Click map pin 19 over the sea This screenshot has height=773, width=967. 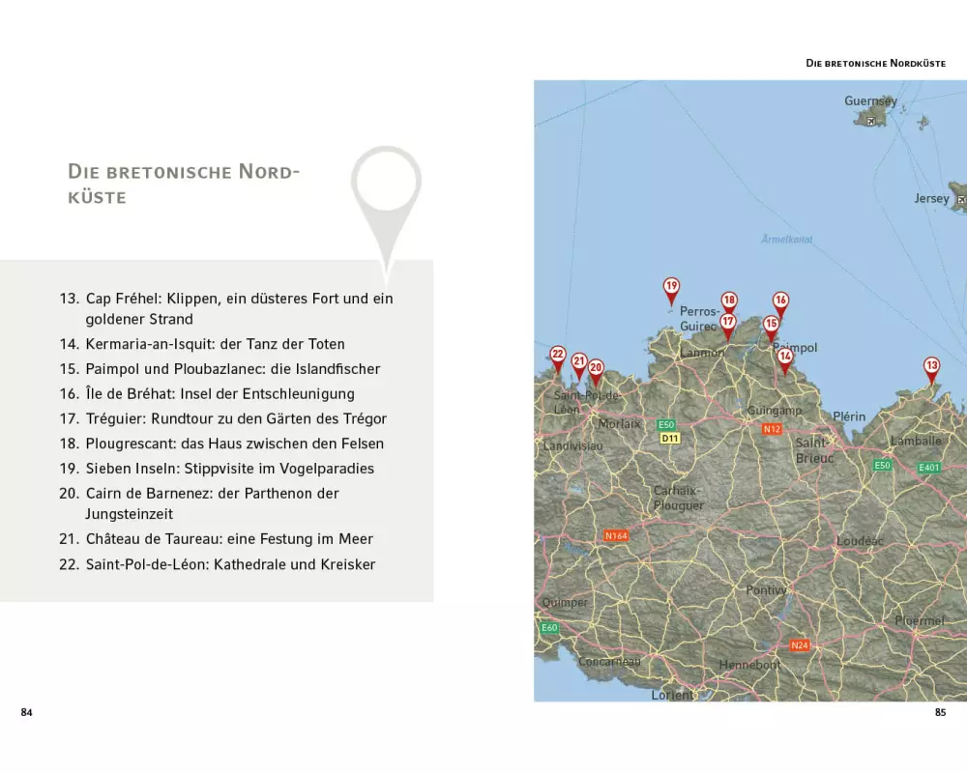671,287
